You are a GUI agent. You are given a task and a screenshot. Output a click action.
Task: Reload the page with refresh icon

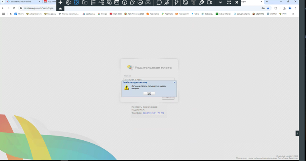pos(14,8)
